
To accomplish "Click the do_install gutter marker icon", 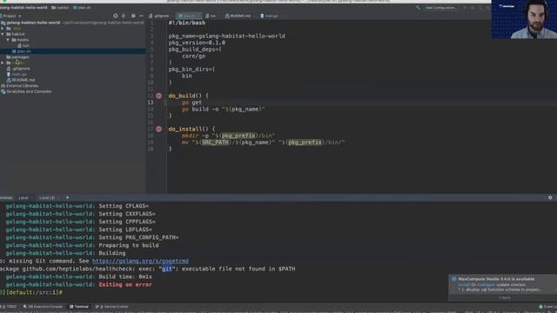I will coord(158,130).
